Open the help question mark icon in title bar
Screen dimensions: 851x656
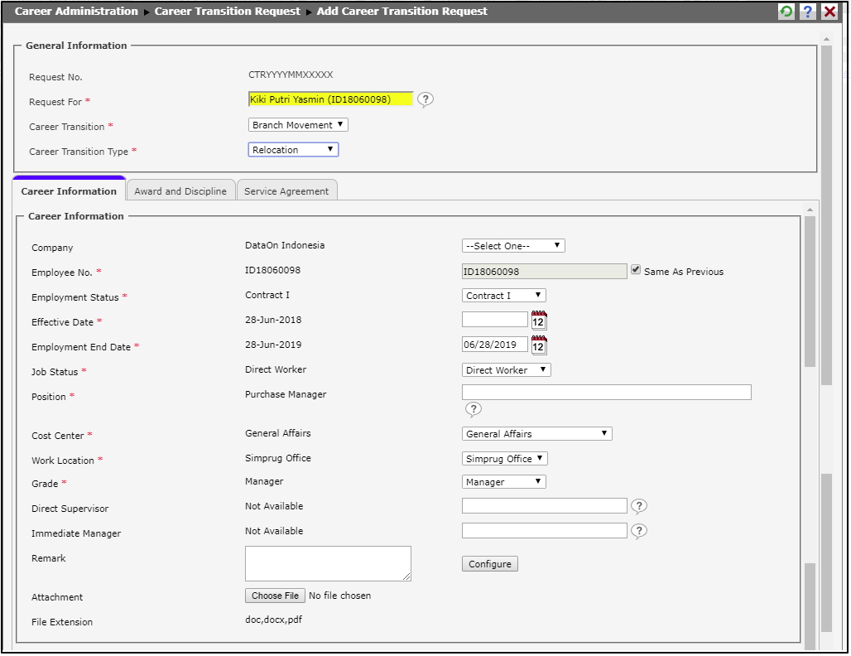click(x=808, y=12)
